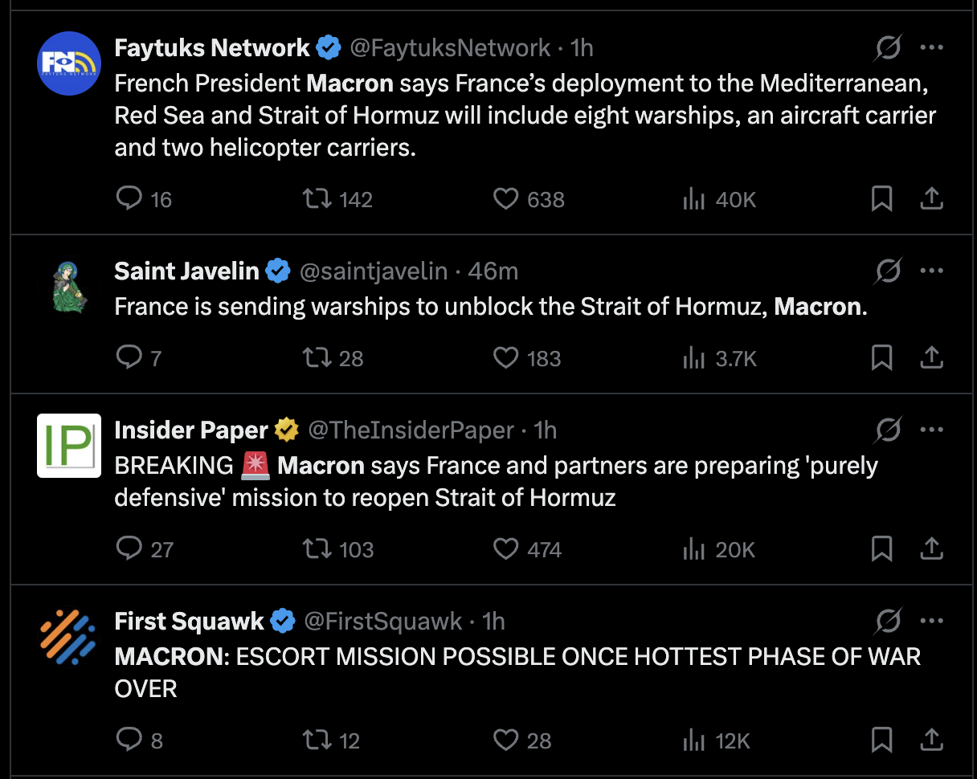
Task: Reply to the Faytuks Network post
Action: (x=129, y=198)
